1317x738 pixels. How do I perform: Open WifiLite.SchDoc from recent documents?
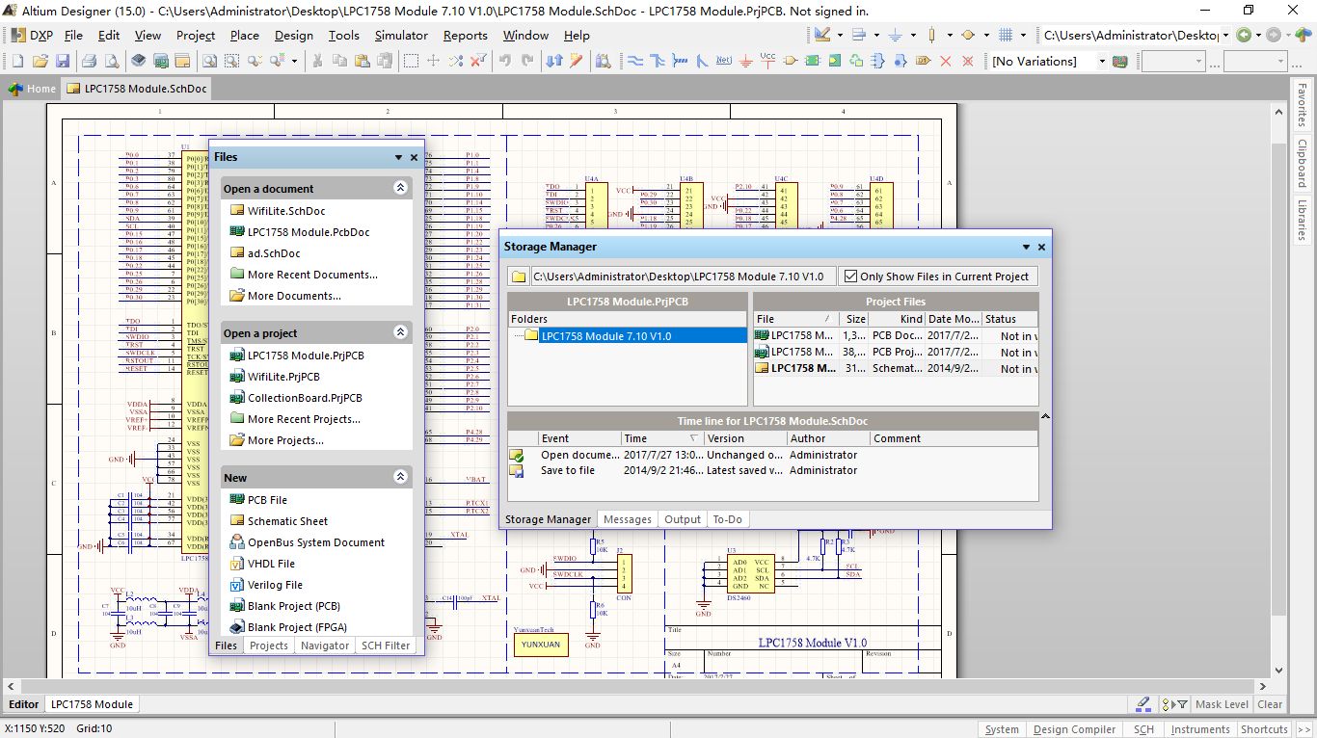click(x=286, y=211)
